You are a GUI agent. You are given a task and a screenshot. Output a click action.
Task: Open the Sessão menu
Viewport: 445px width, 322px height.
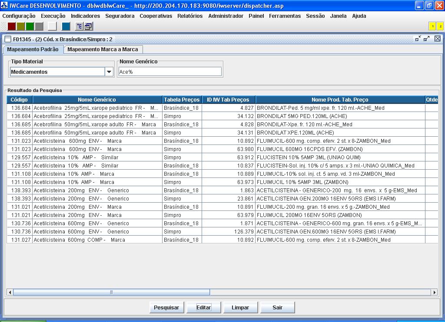point(315,16)
